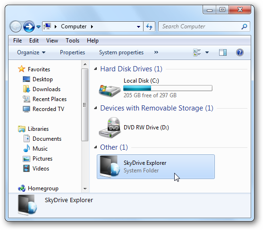Click the search magnifier icon
The width and height of the screenshot is (263, 230).
tap(244, 26)
